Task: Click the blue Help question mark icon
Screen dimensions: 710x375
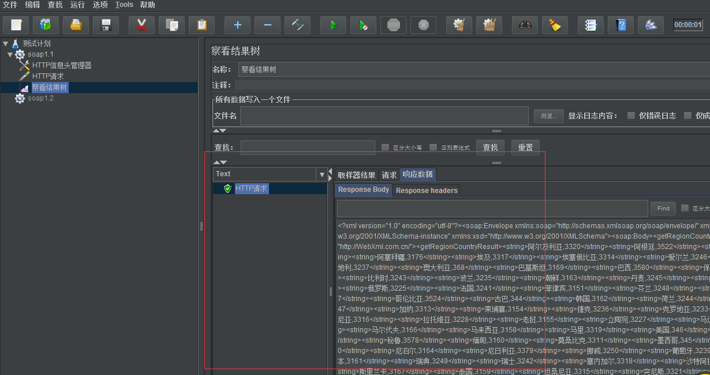Action: tap(621, 25)
